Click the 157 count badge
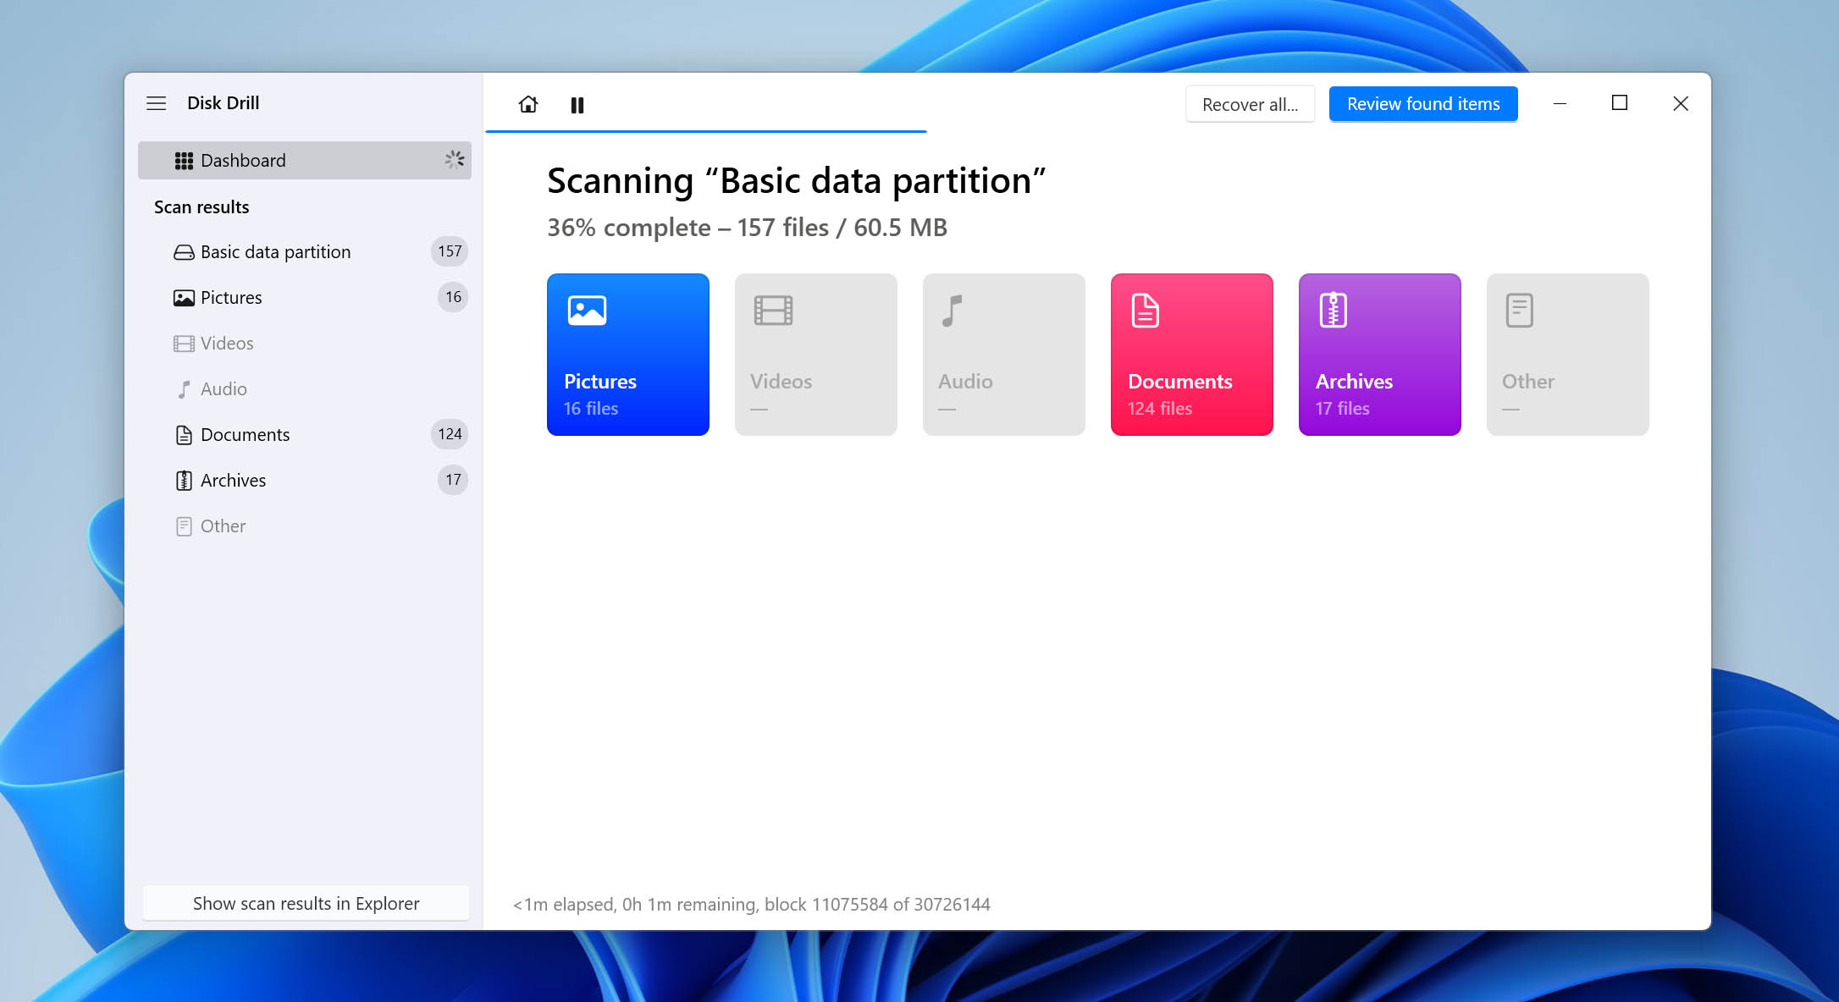Viewport: 1839px width, 1002px height. (450, 251)
